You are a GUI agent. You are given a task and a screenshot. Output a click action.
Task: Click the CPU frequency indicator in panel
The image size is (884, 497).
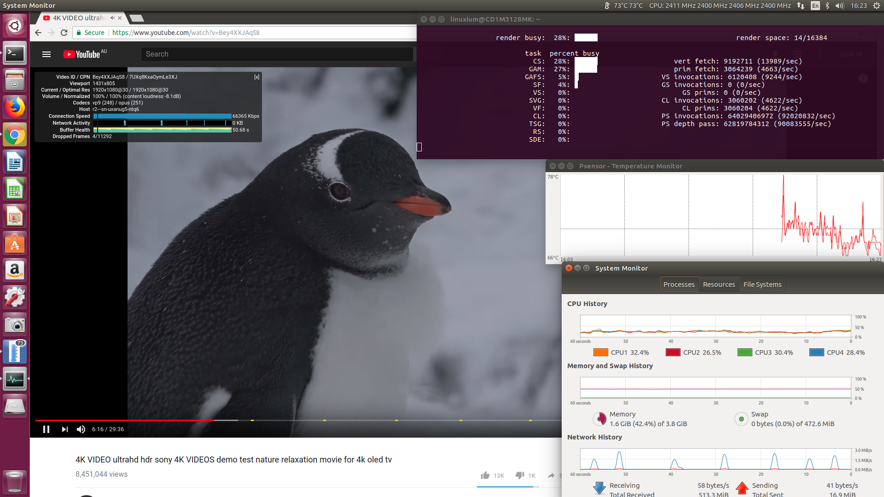[720, 6]
